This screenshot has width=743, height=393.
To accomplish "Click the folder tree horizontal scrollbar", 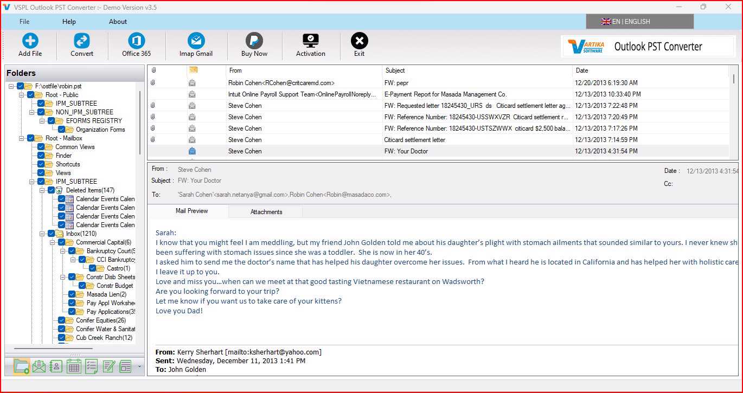I will pyautogui.click(x=53, y=349).
